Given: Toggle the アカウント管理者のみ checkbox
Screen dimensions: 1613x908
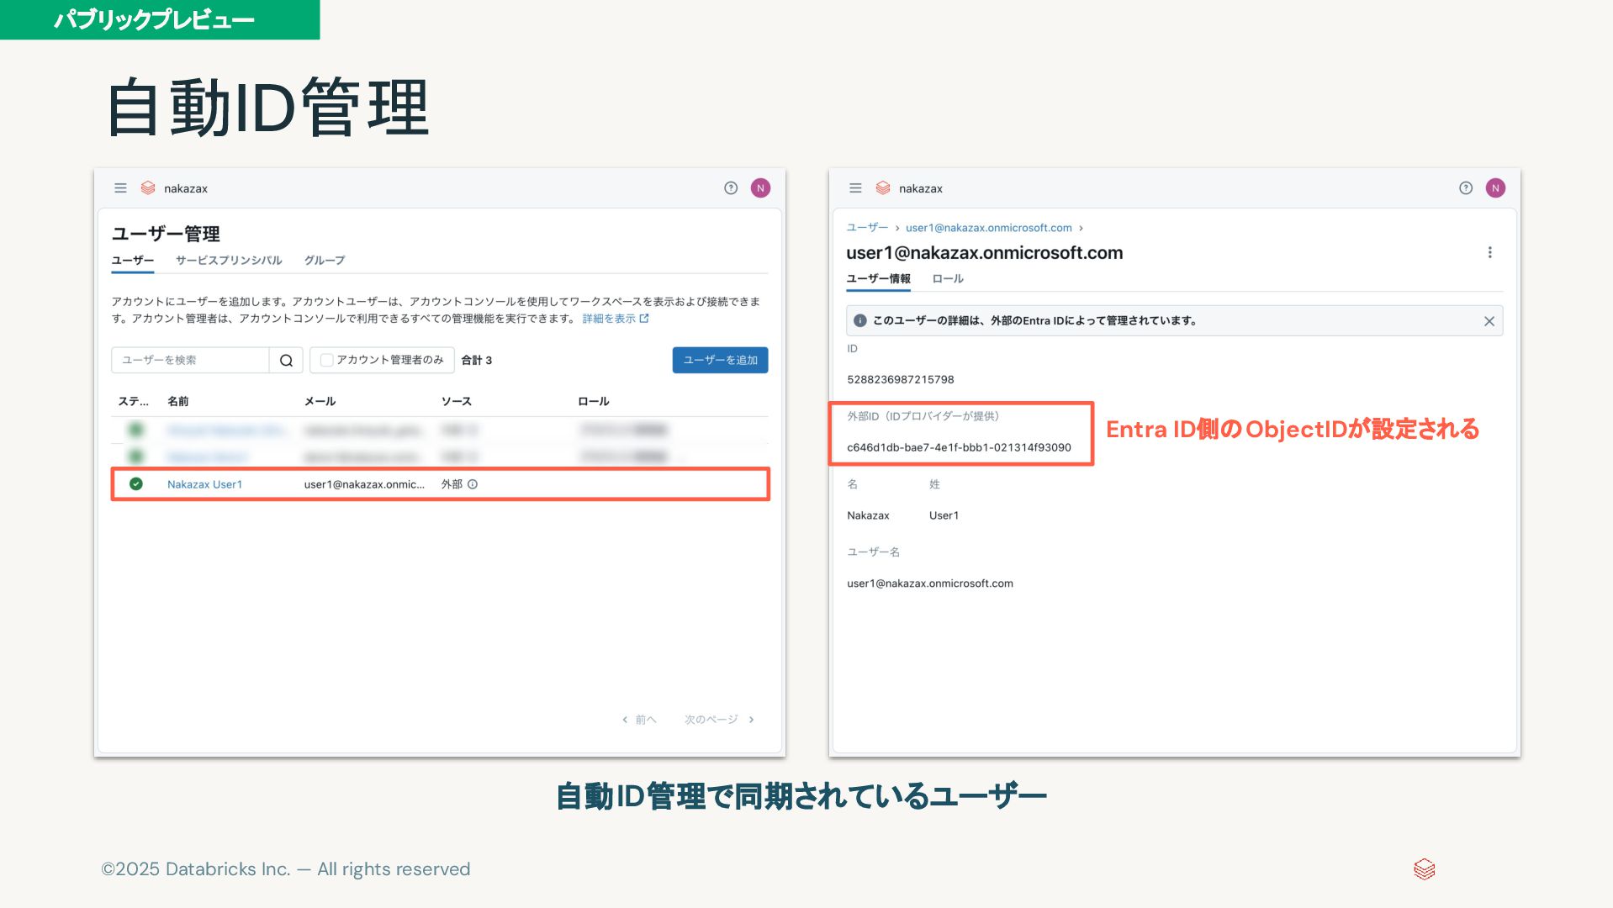Looking at the screenshot, I should [327, 360].
